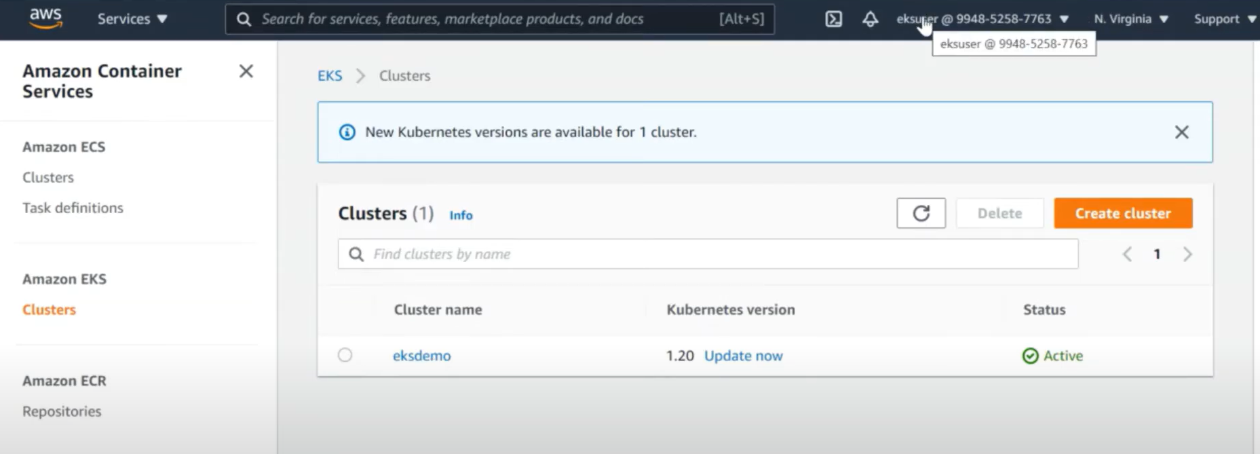Click the Clusters breadcrumb text

(x=404, y=75)
